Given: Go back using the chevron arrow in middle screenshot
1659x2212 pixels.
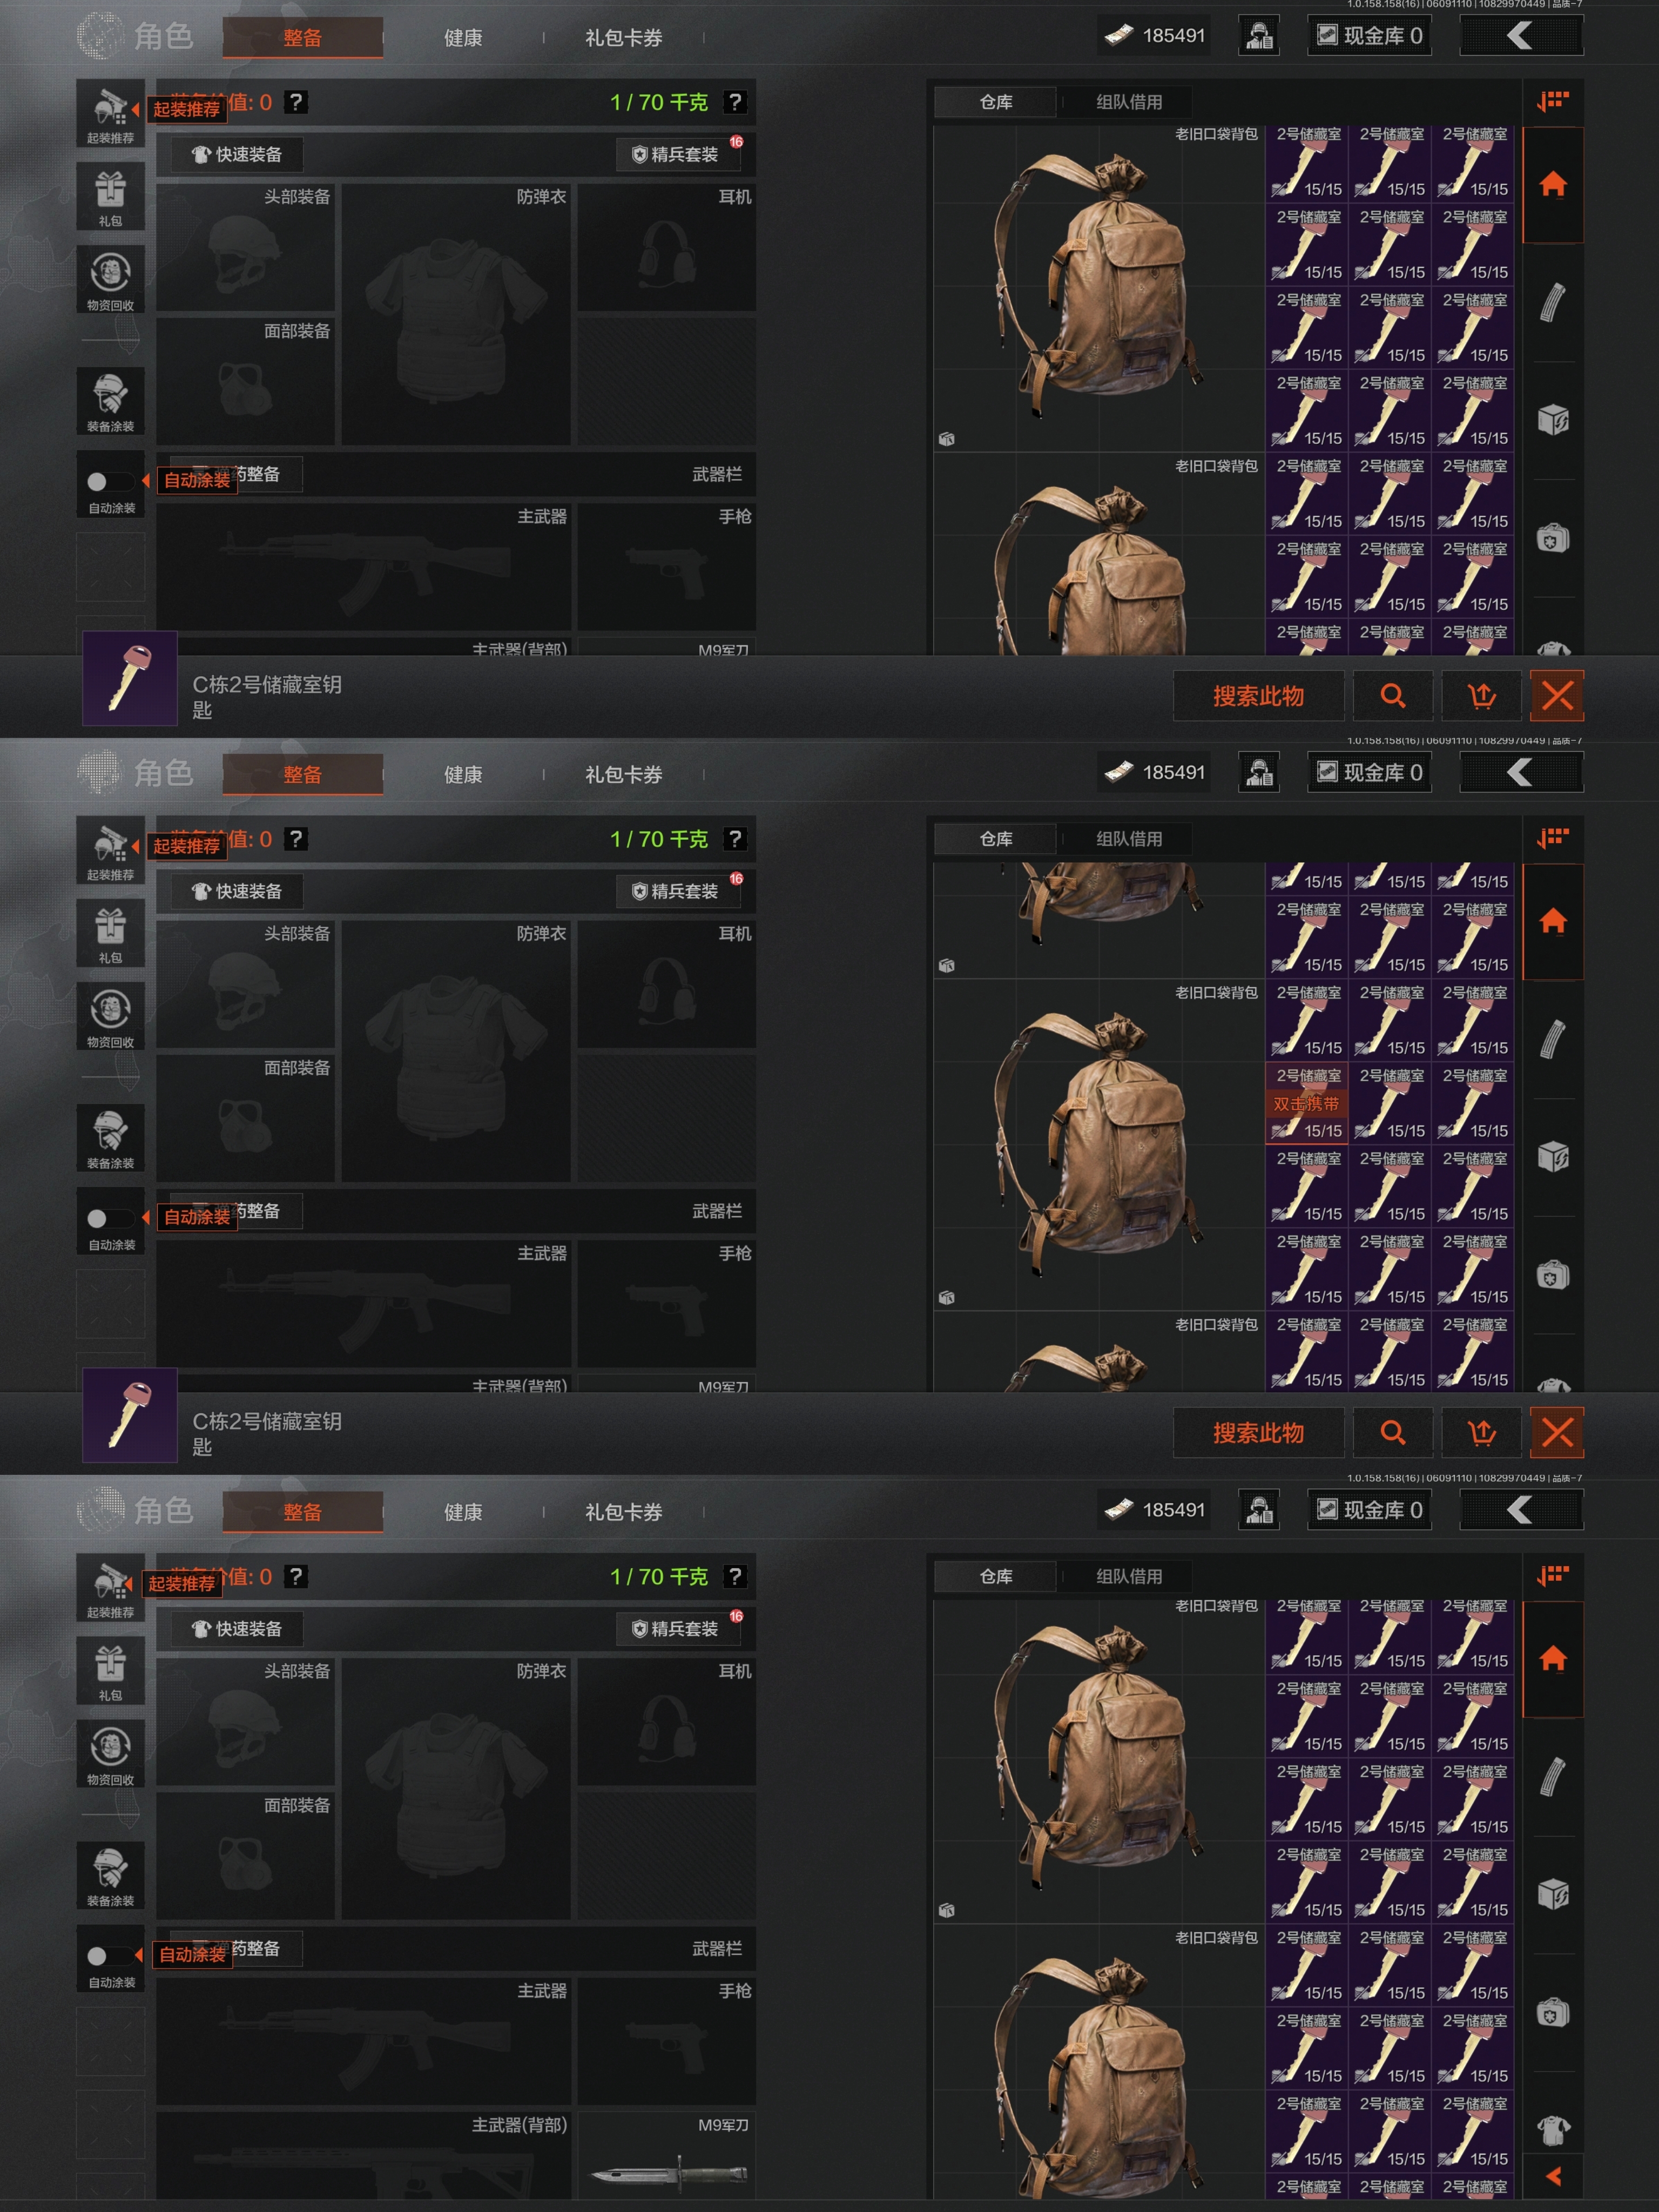Looking at the screenshot, I should pos(1521,772).
